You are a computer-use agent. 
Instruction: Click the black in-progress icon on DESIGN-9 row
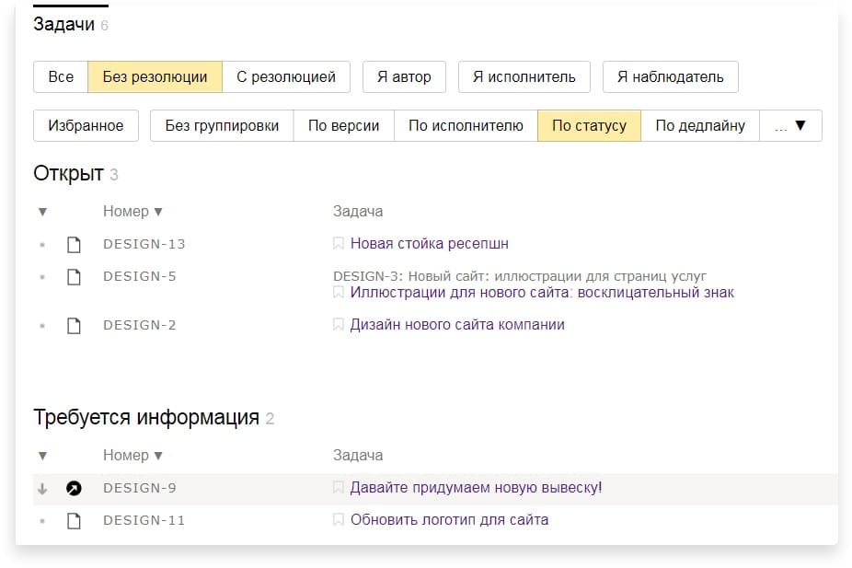75,488
